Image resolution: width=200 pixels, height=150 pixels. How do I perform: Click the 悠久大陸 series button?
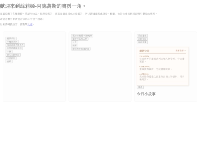[x=13, y=55]
